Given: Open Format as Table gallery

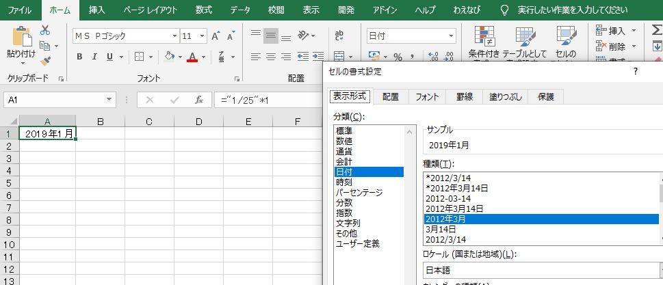Looking at the screenshot, I should coord(525,44).
